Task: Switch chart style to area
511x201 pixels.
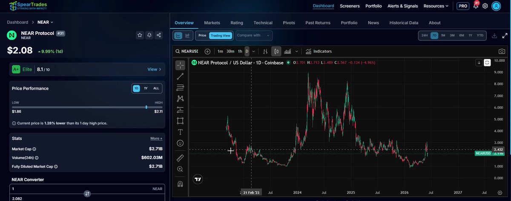Action: coord(287,51)
